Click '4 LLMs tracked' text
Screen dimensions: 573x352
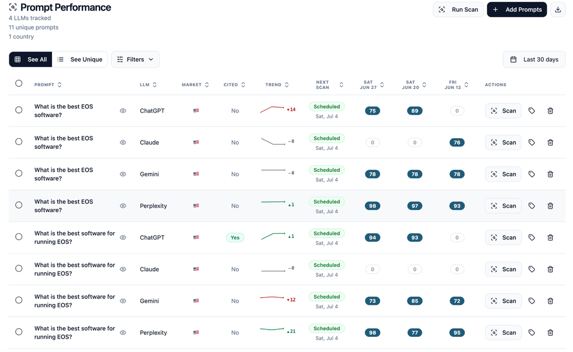point(30,18)
